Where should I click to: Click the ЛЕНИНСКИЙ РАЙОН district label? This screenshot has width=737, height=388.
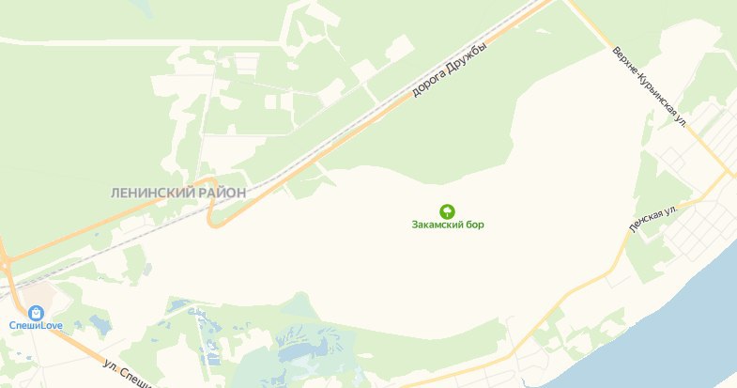pos(178,193)
